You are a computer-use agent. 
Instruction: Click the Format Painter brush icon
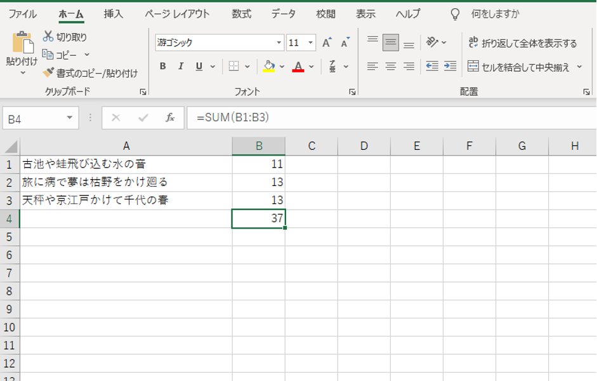point(48,73)
